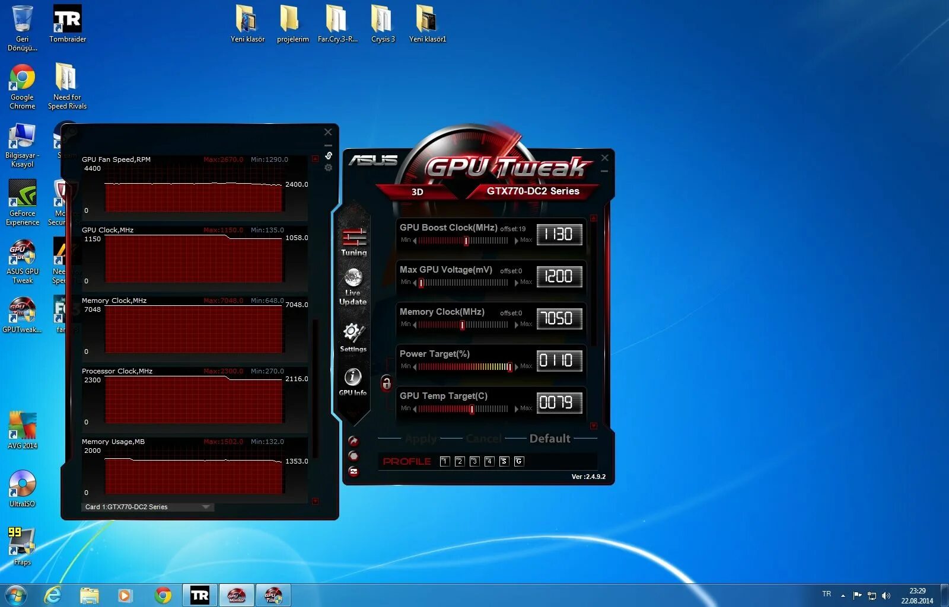This screenshot has width=949, height=607.
Task: Toggle the Power/Temp target link lock
Action: [x=386, y=383]
